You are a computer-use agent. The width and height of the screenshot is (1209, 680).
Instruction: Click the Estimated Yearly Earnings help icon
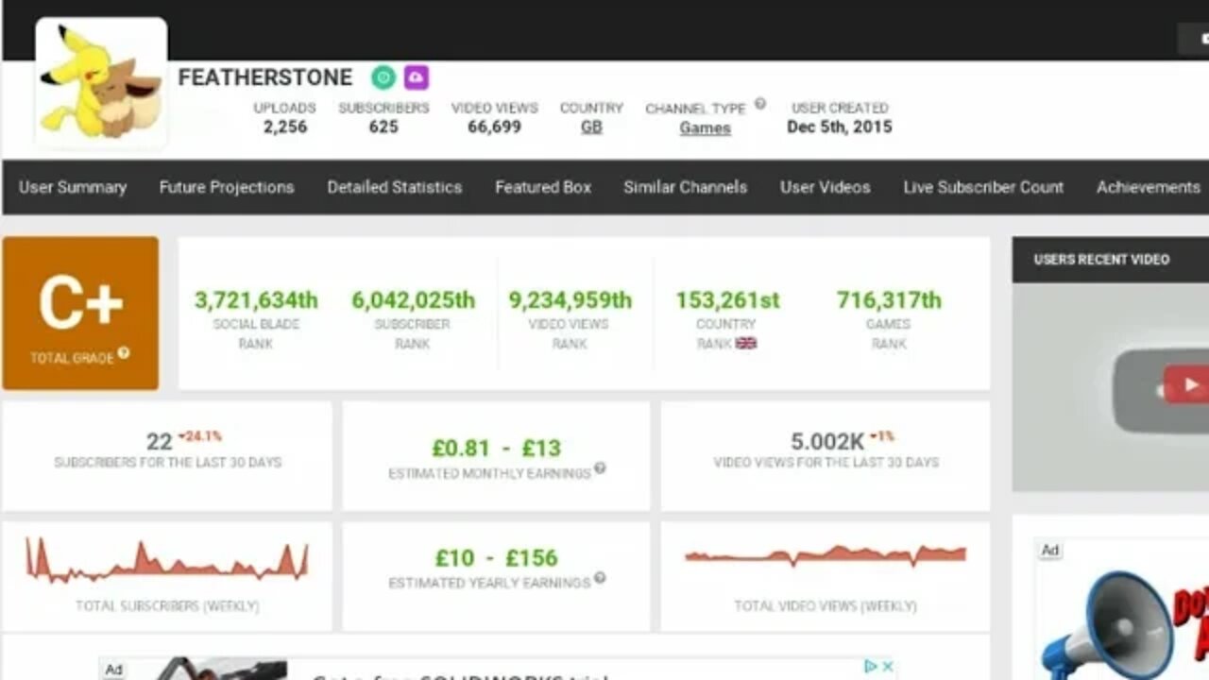600,577
